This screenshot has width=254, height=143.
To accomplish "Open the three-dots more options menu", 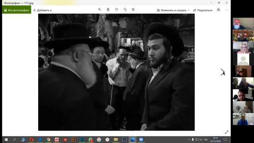I will pos(227,10).
